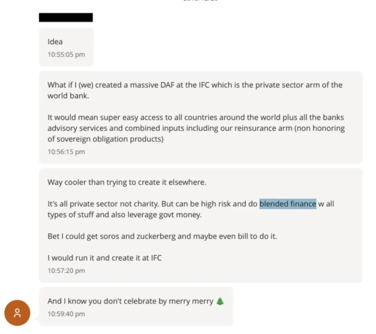The width and height of the screenshot is (376, 334).
Task: Click the Christmas tree emoji
Action: pos(220,301)
